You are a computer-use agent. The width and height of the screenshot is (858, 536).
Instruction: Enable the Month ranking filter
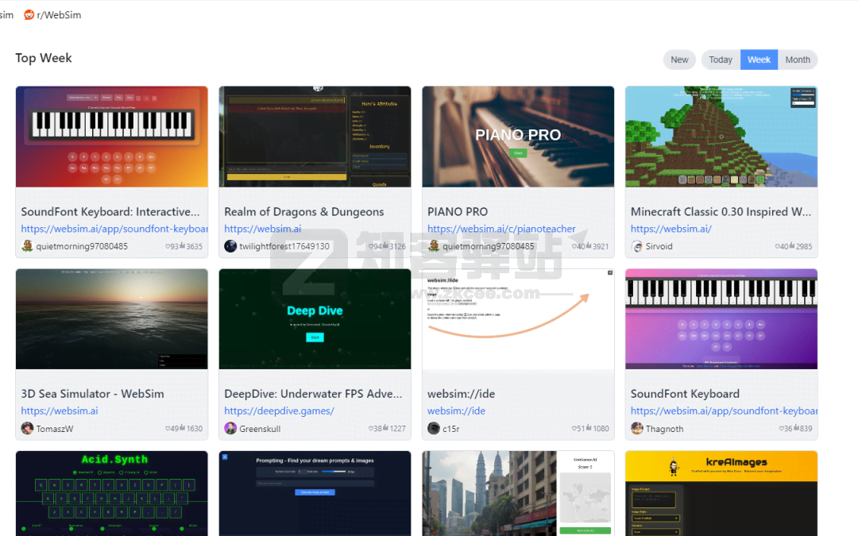point(797,59)
